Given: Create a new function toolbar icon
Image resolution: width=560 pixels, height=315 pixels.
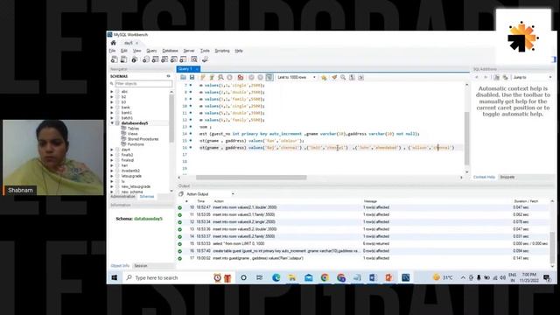Looking at the screenshot, I should click(183, 59).
